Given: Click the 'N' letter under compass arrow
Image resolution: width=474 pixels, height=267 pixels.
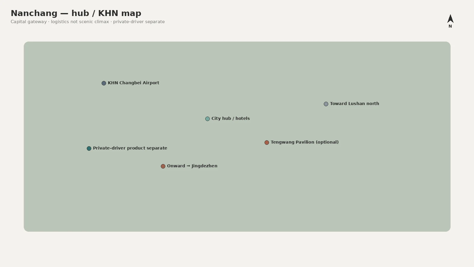Looking at the screenshot, I should coord(450,26).
